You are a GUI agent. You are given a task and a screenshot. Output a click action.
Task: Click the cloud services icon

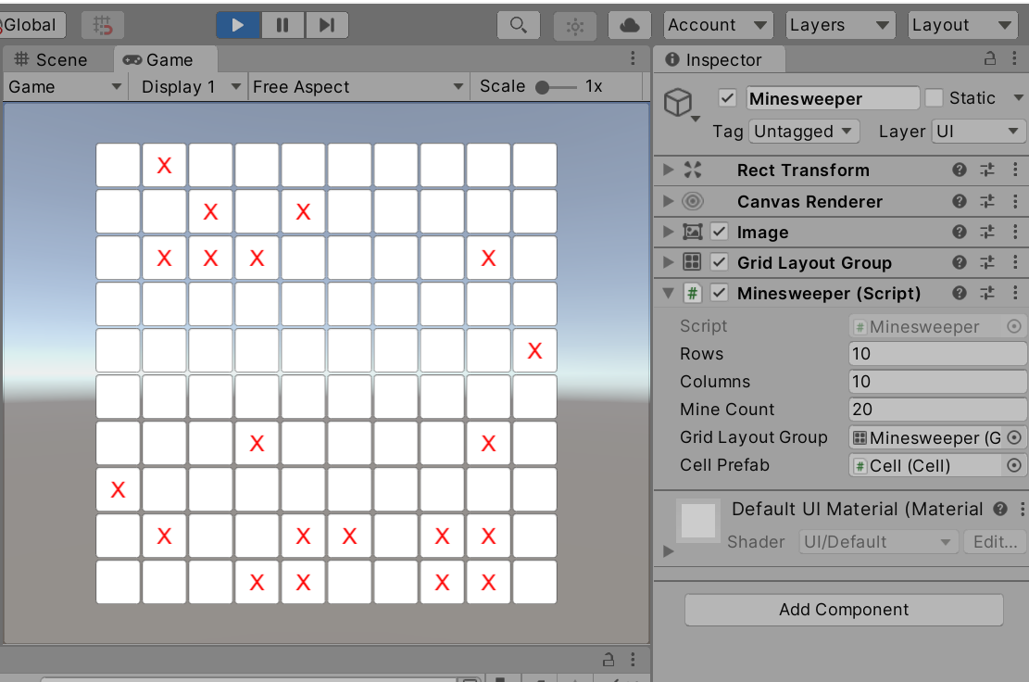[629, 25]
